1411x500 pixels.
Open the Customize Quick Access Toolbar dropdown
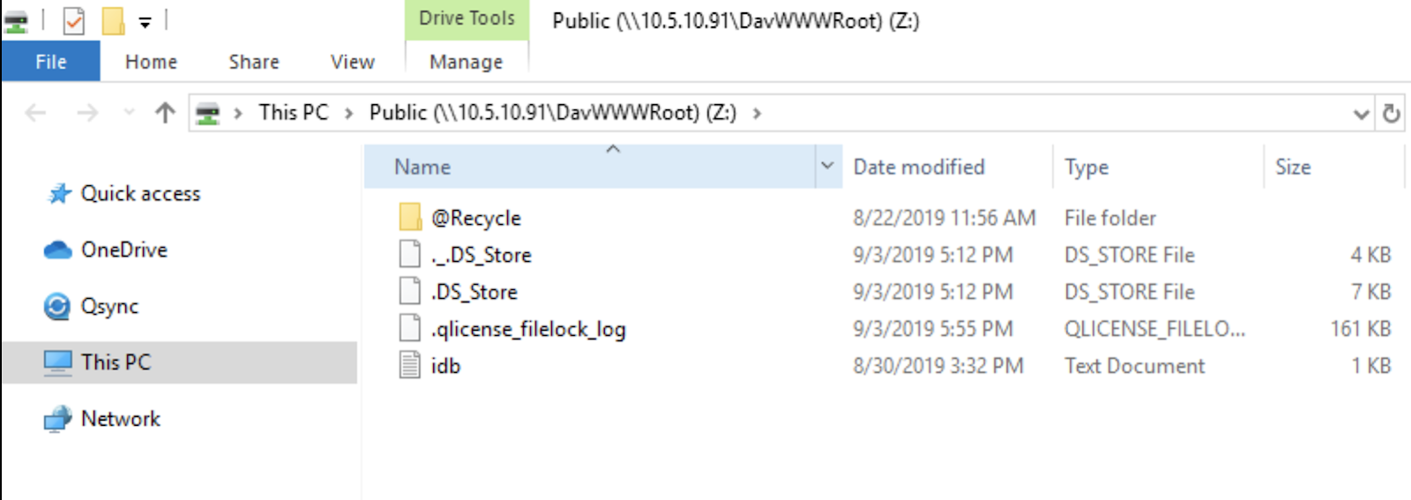[x=145, y=22]
